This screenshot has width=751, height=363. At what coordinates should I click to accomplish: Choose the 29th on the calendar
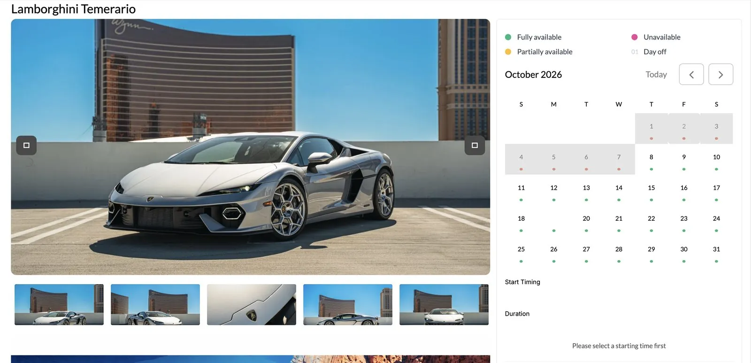point(651,252)
